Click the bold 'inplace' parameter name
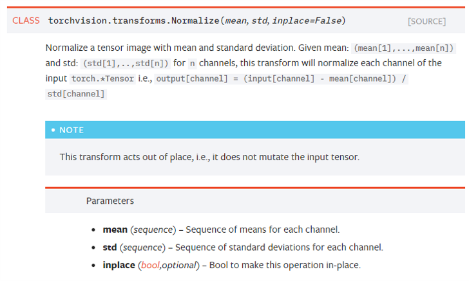The image size is (469, 281). tap(119, 265)
